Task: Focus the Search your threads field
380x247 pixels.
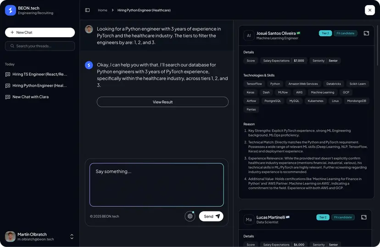Action: pyautogui.click(x=40, y=46)
